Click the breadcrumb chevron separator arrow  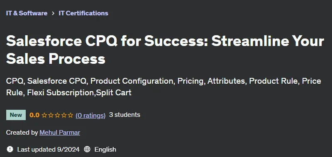coord(53,13)
